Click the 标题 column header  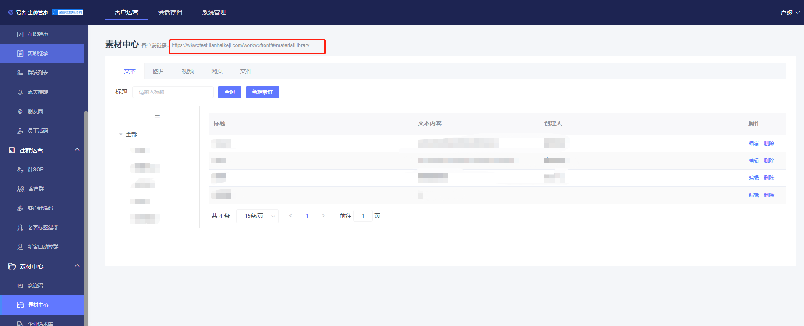pyautogui.click(x=220, y=123)
